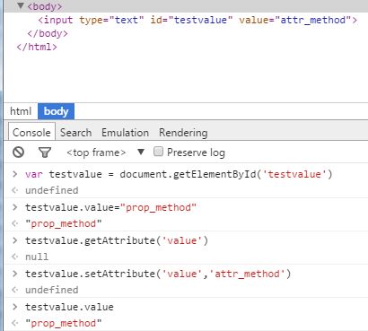Collapse the body element triangle

(21, 5)
